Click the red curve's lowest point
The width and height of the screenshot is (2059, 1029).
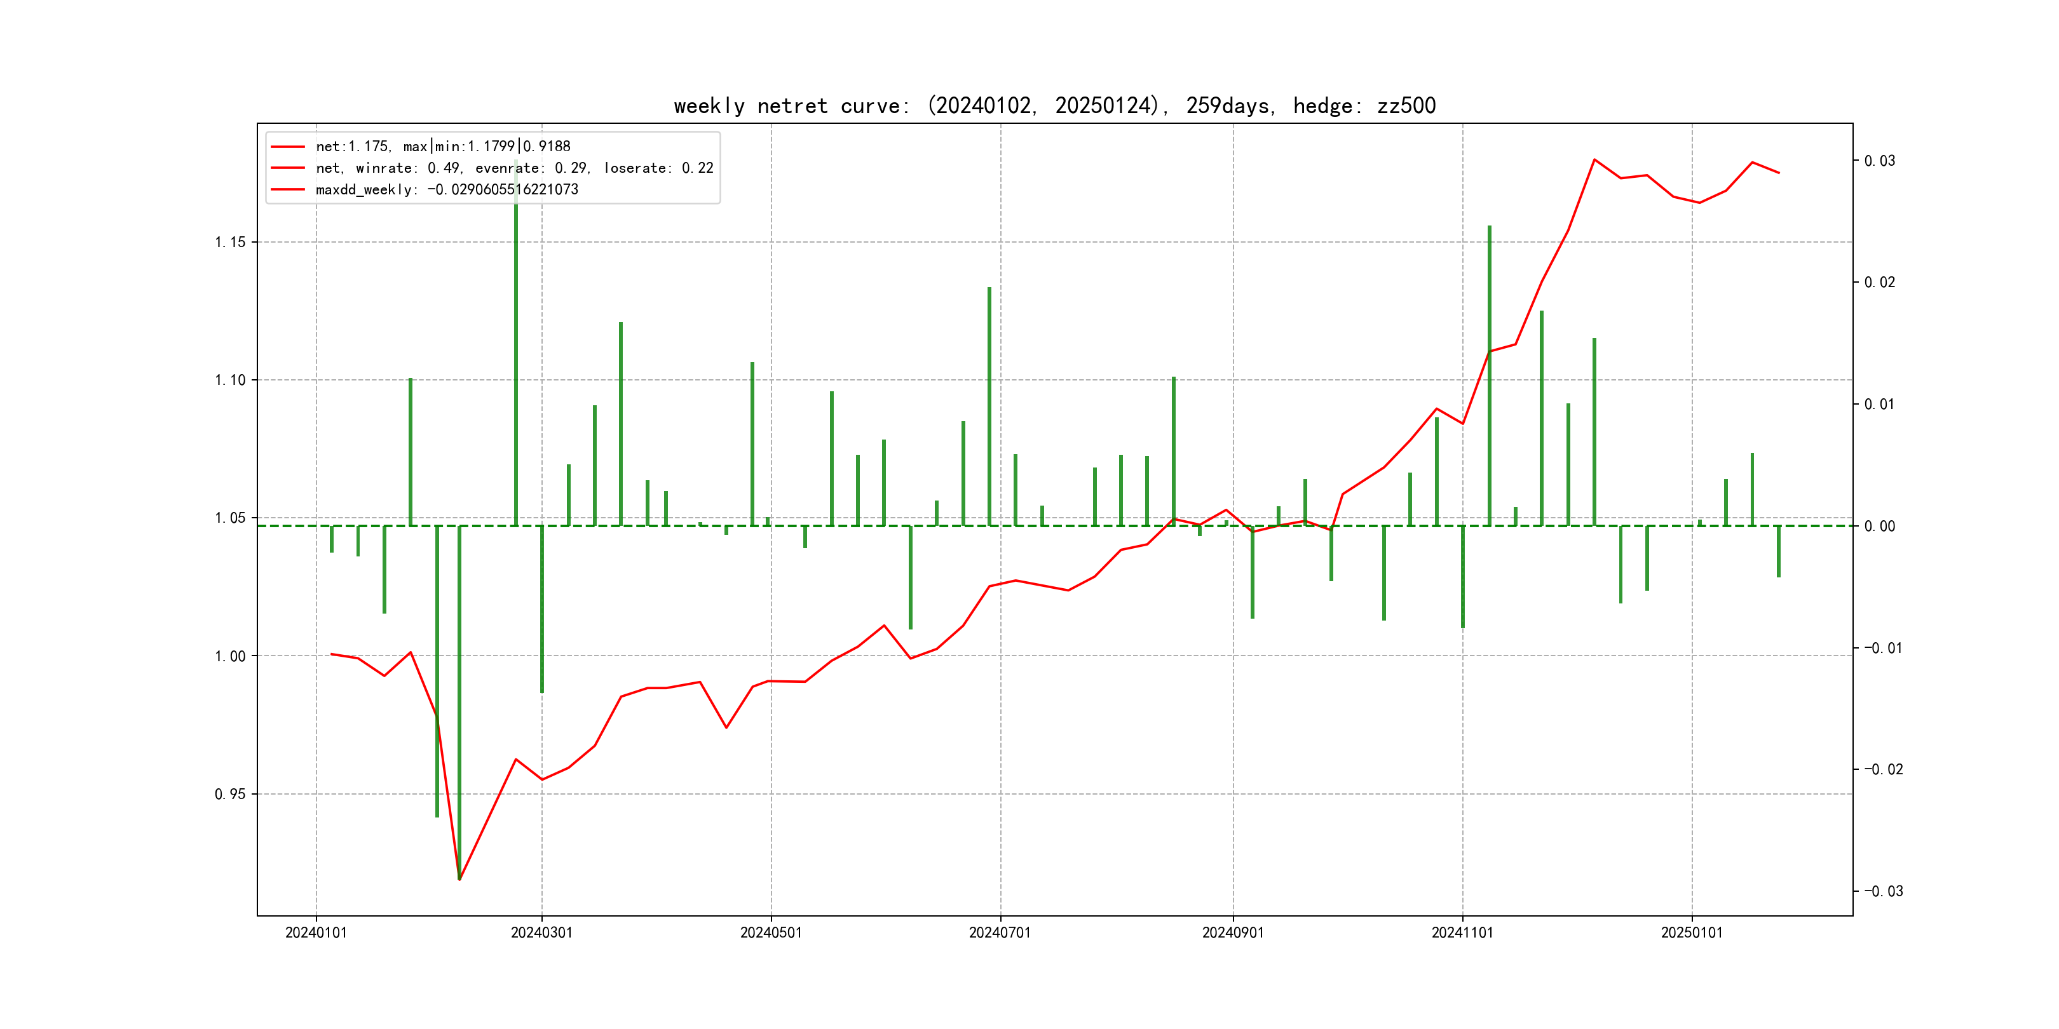[459, 880]
